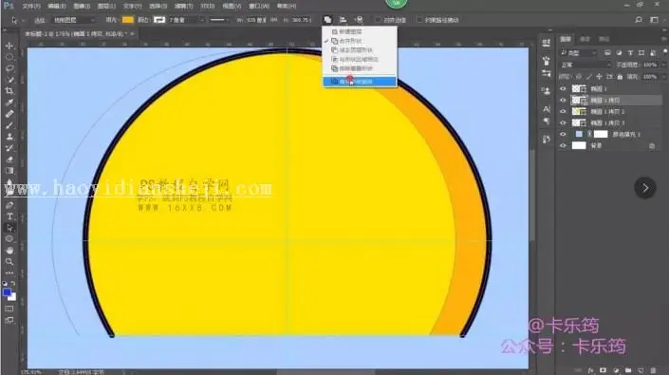Select the Move tool
Screen dimensions: 669x375
click(9, 46)
